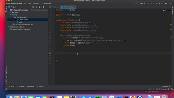Toggle the Project tool window stripe button
This screenshot has height=98, width=174.
[x=6, y=9]
